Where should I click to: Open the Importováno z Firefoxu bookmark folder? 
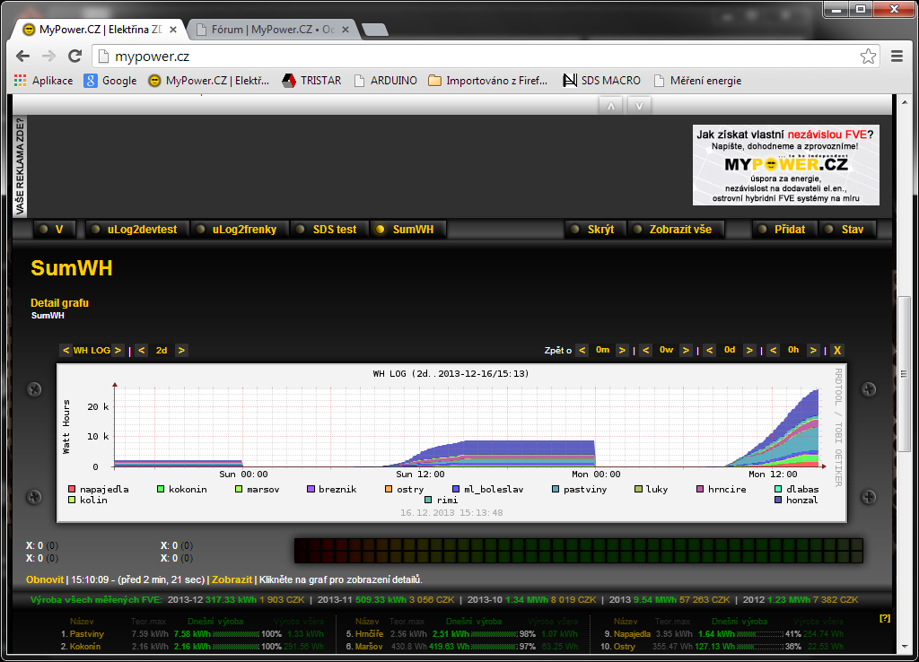click(x=487, y=81)
